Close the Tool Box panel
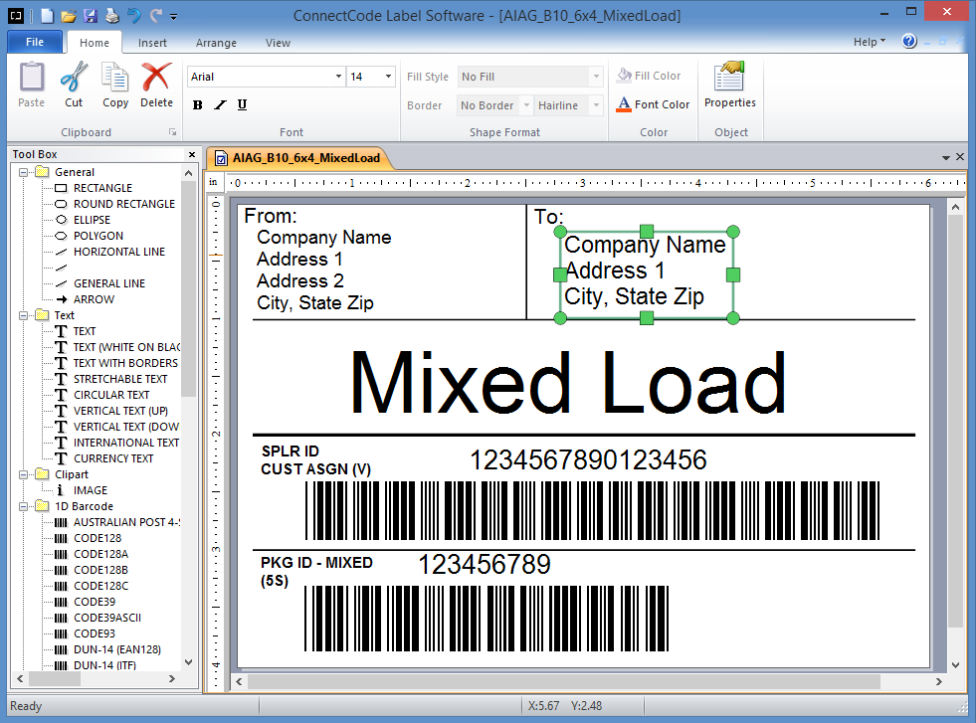The image size is (976, 723). (192, 154)
